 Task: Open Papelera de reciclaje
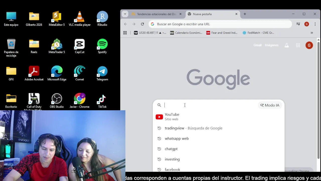(x=11, y=48)
